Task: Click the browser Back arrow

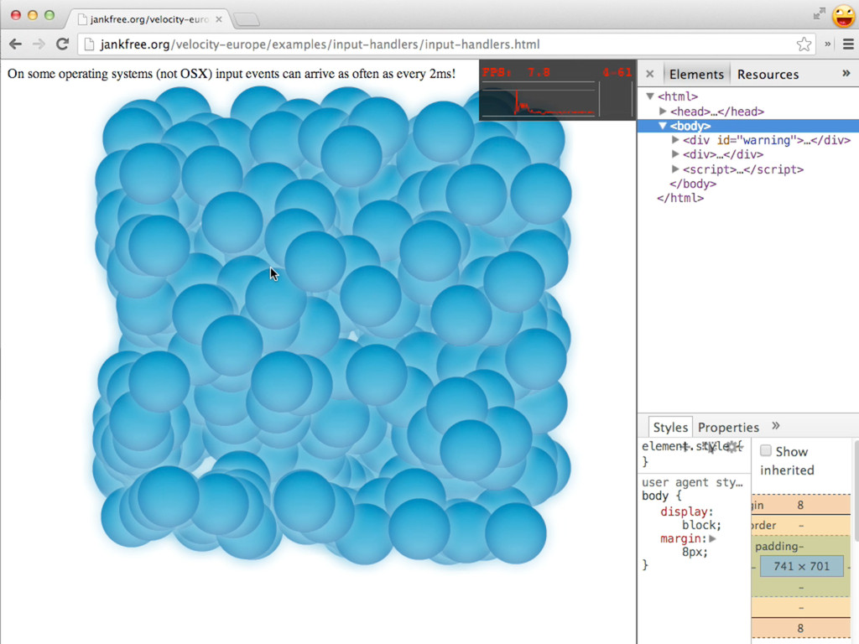Action: tap(15, 44)
